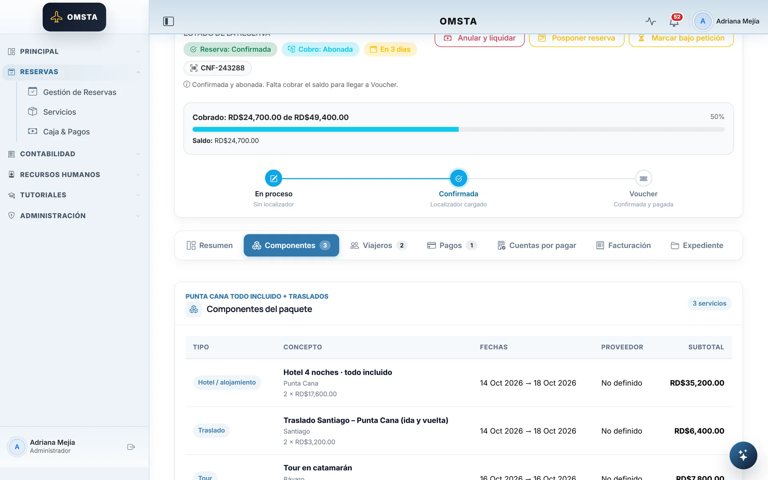Open the sparkle AI assistant button
The image size is (768, 480).
pyautogui.click(x=743, y=455)
